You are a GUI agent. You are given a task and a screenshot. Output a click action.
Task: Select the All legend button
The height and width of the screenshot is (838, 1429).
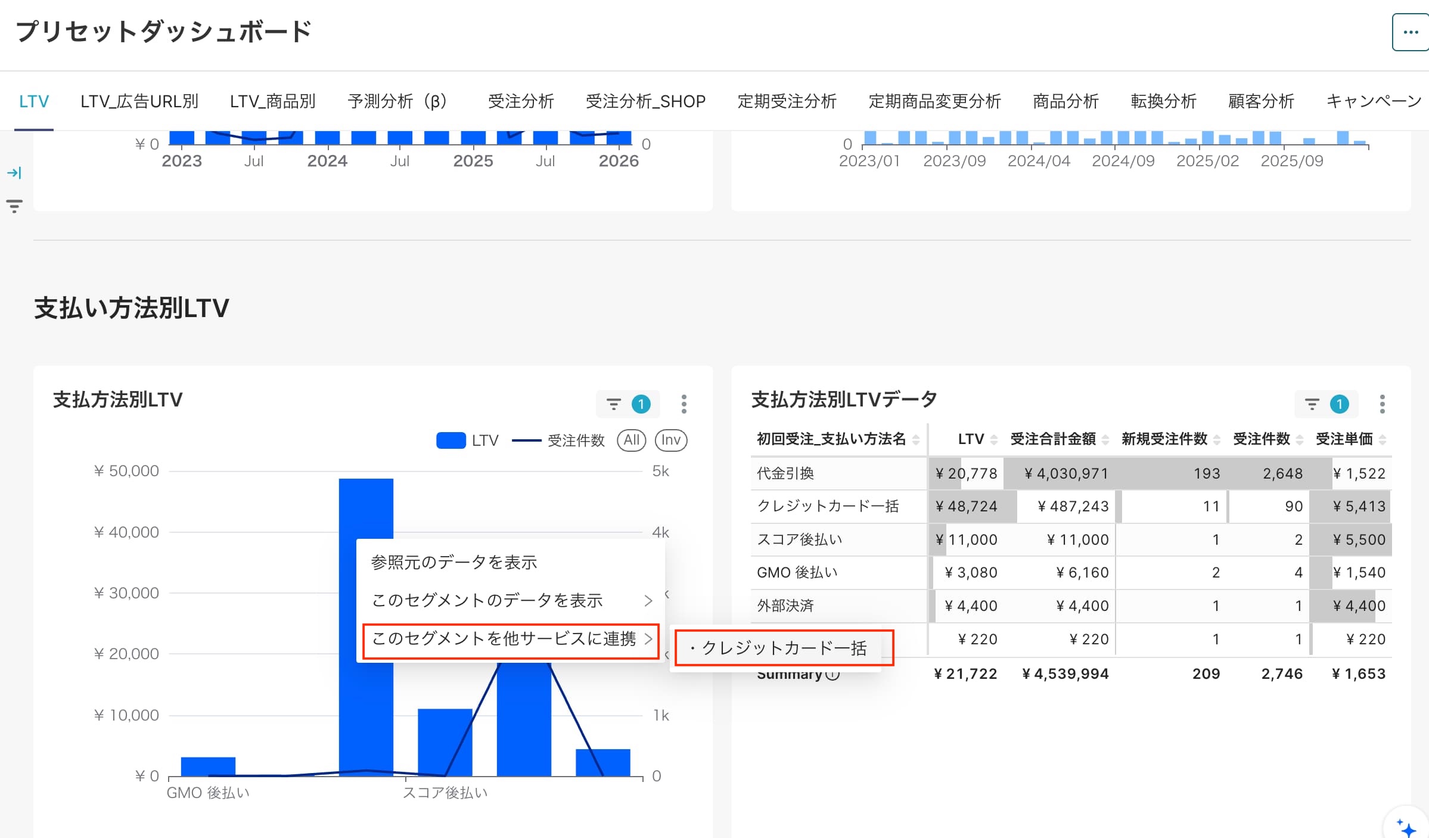(x=632, y=440)
